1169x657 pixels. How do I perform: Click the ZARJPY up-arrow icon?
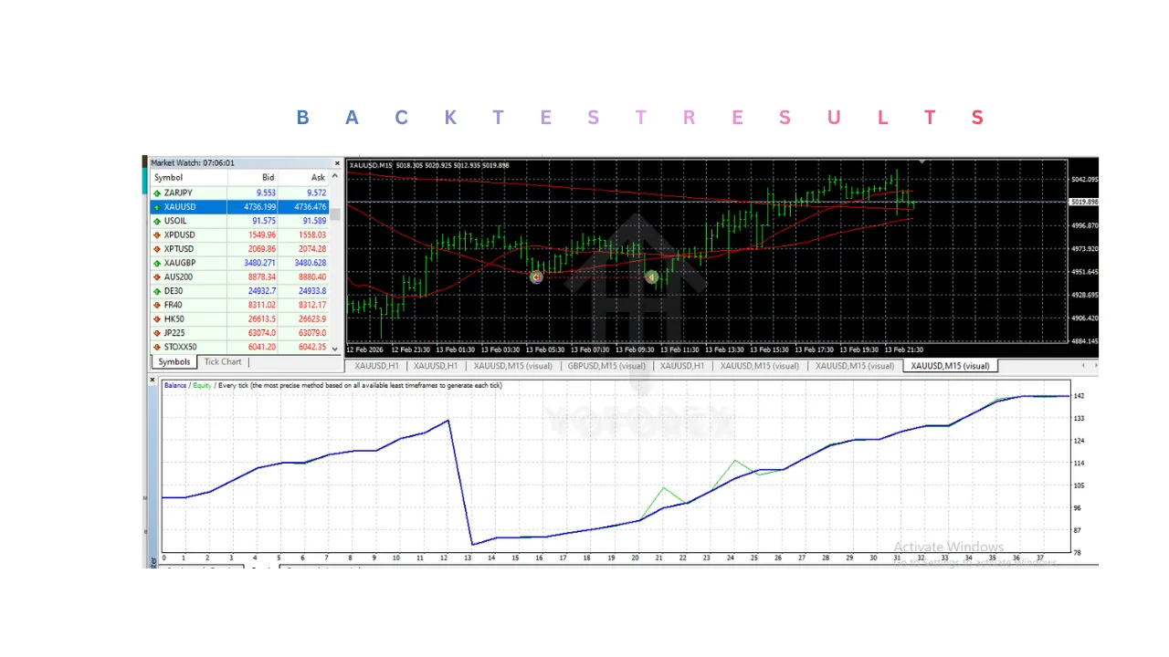pos(157,193)
